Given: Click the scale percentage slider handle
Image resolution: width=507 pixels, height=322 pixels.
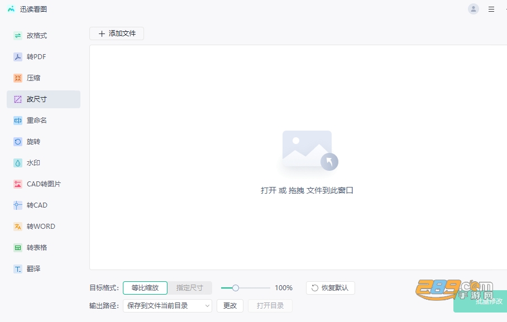Looking at the screenshot, I should [236, 288].
